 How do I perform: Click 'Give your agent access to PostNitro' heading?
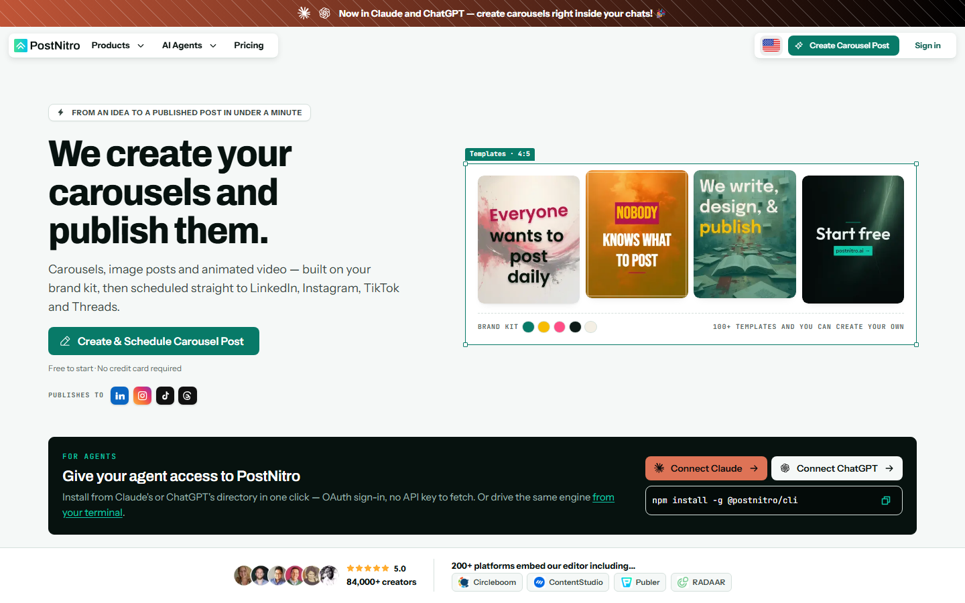pyautogui.click(x=181, y=476)
